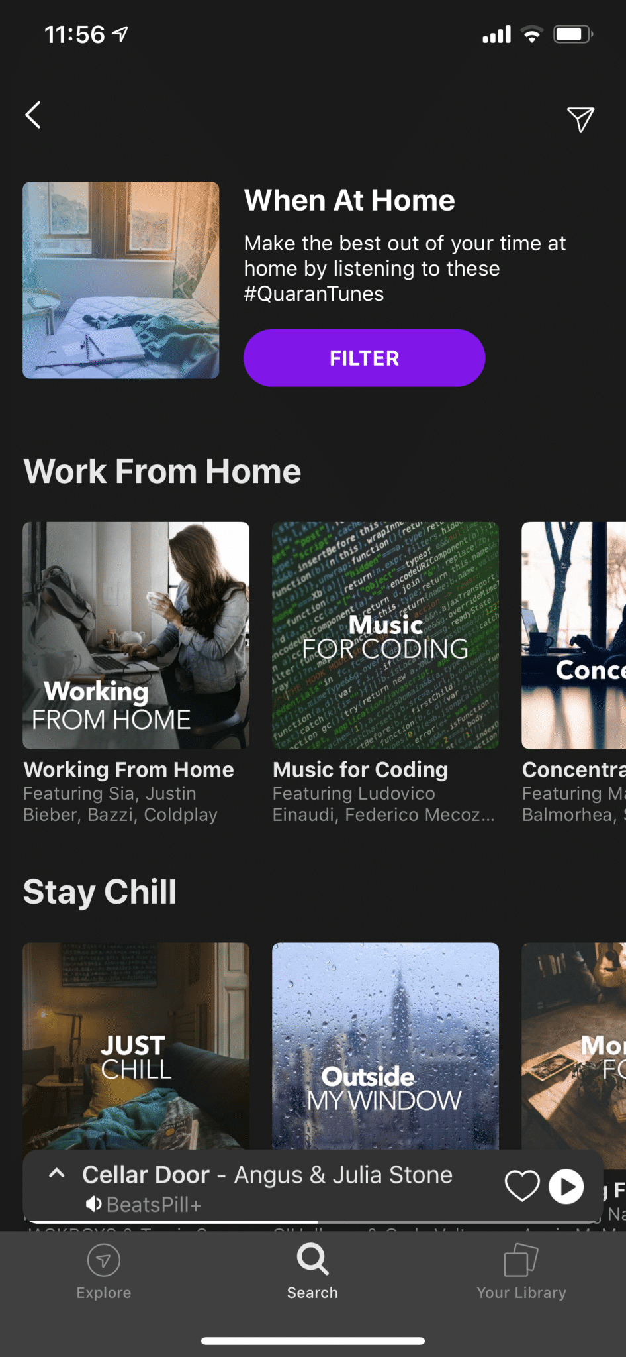The width and height of the screenshot is (626, 1357).
Task: Tap the back arrow icon
Action: click(33, 115)
